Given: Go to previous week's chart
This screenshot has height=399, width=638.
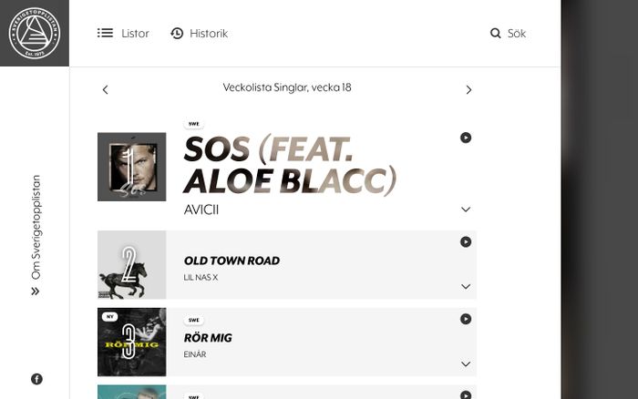Looking at the screenshot, I should pos(105,89).
